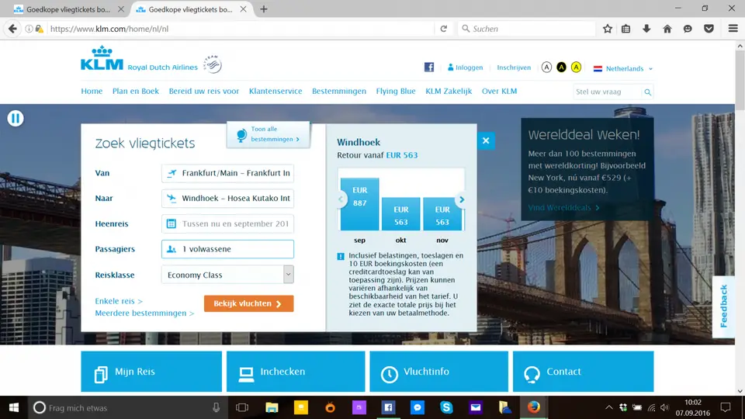Select the September EUR 887 bar
745x419 pixels.
(359, 204)
